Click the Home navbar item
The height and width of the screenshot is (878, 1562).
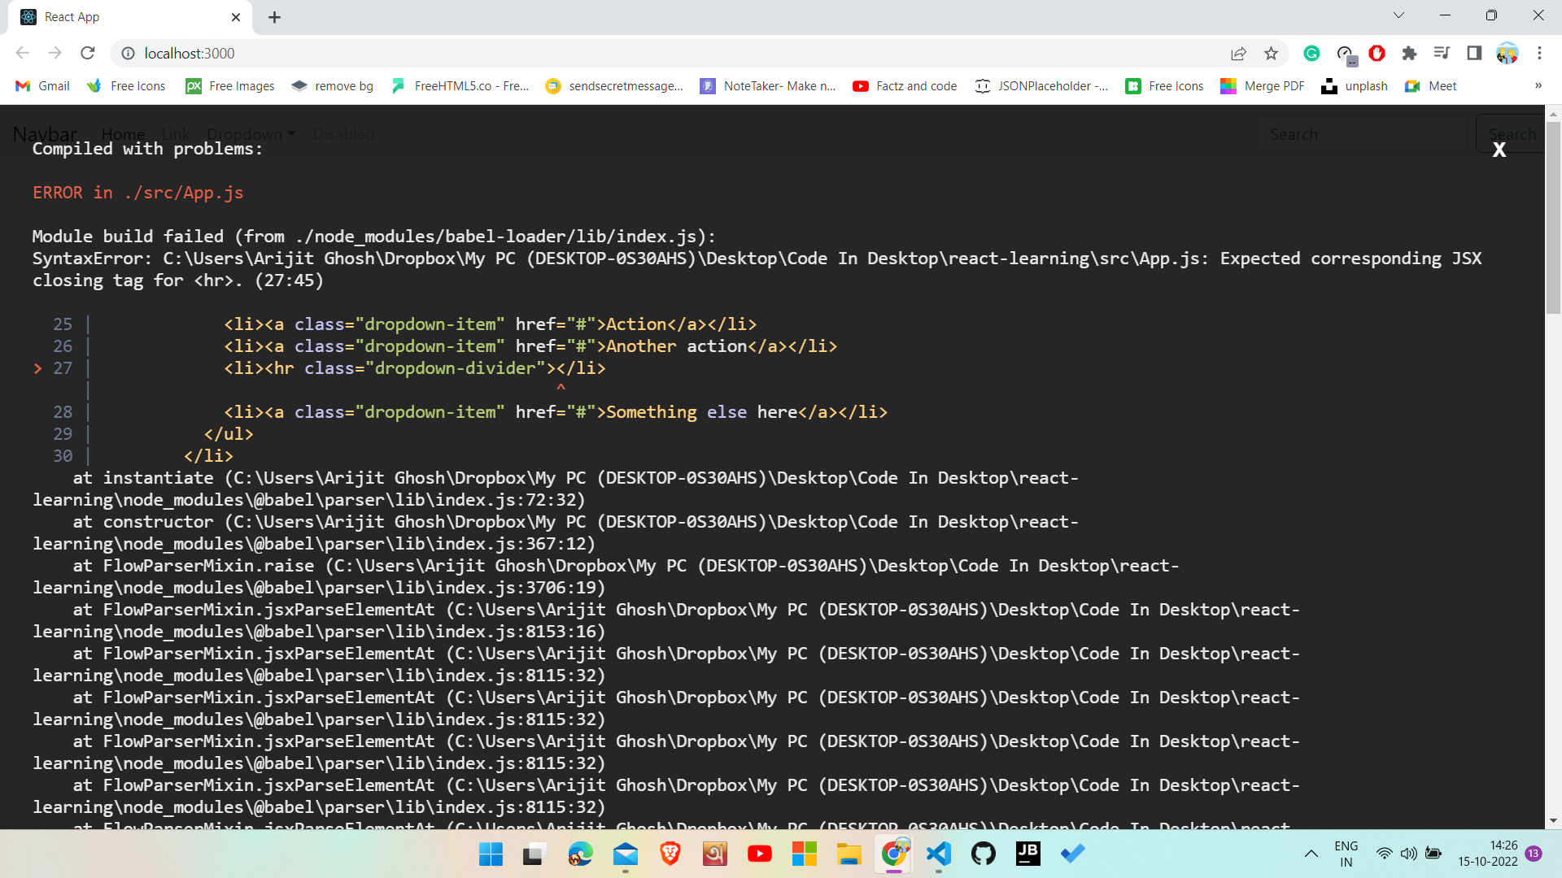[x=123, y=134]
